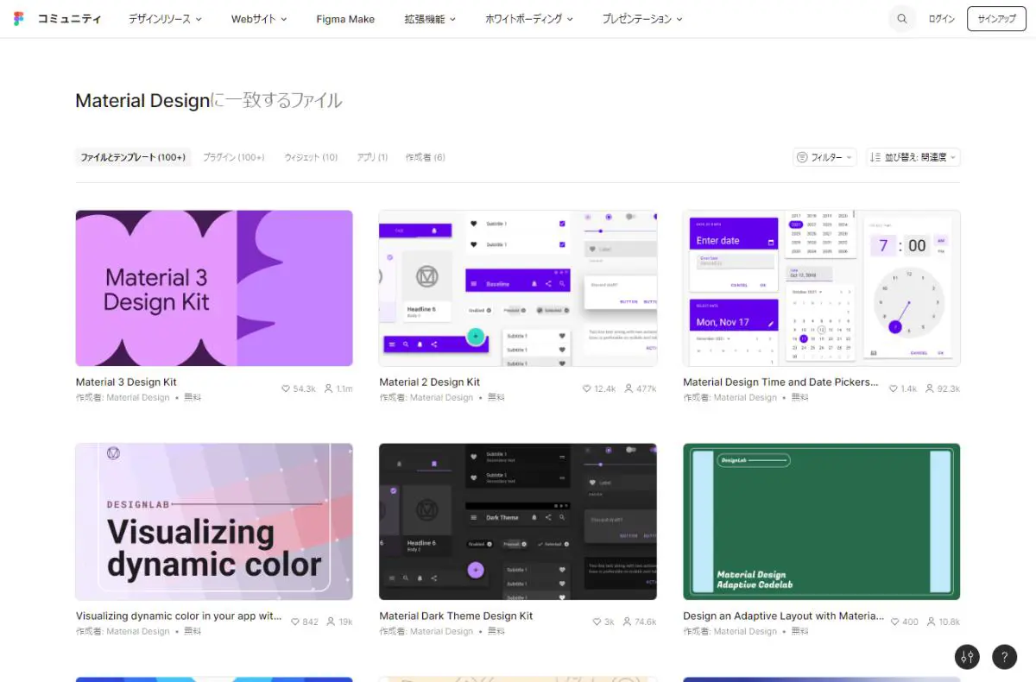Click the ログイン link
The width and height of the screenshot is (1036, 682).
point(942,18)
